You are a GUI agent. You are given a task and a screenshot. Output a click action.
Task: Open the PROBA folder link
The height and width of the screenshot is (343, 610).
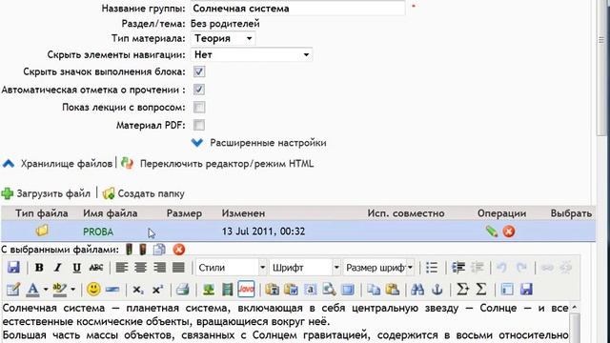98,232
